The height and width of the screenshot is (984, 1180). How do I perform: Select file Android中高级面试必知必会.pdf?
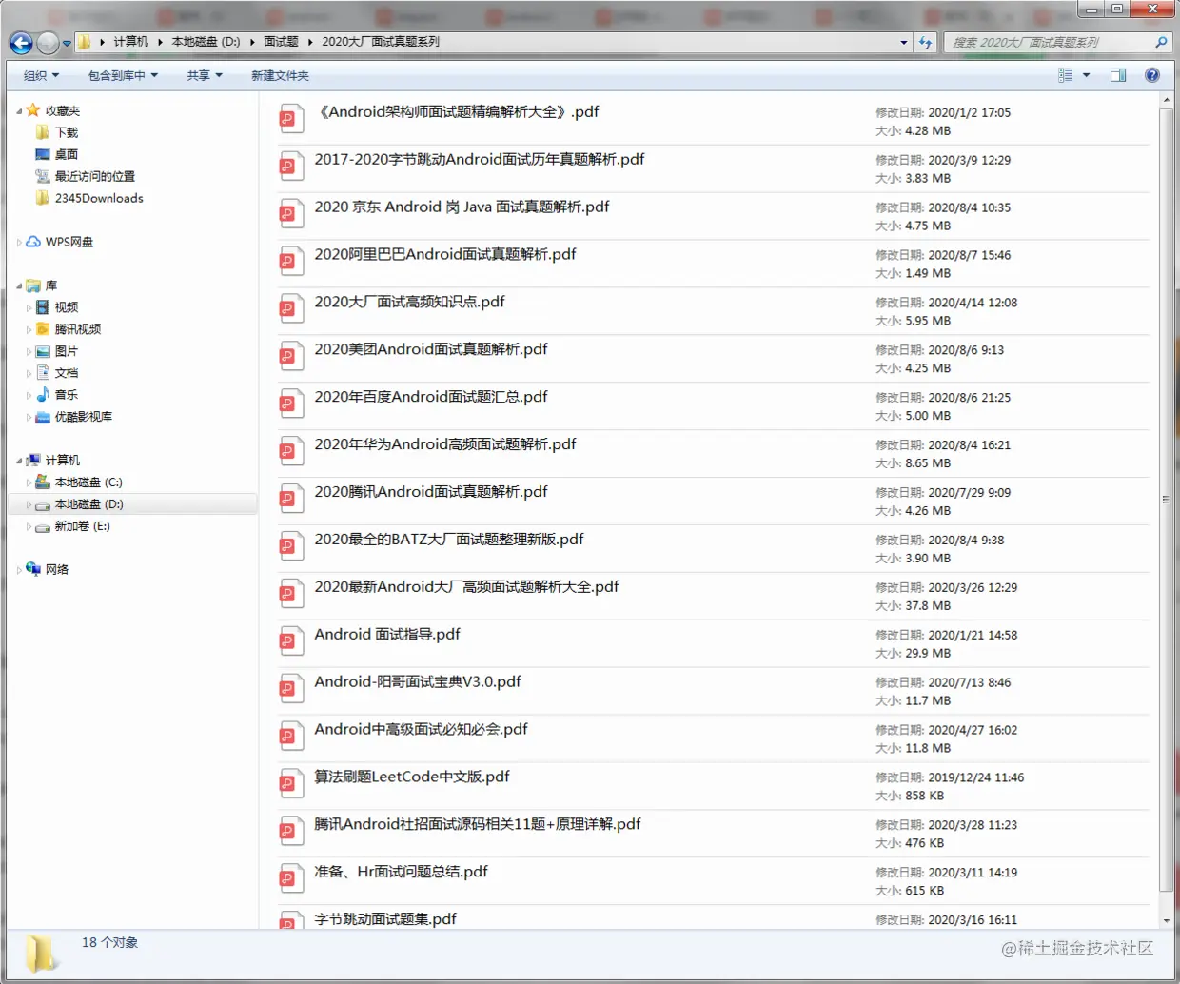click(421, 730)
